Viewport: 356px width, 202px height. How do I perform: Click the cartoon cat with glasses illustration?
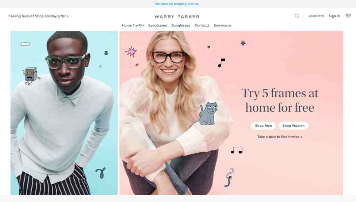[x=209, y=114]
